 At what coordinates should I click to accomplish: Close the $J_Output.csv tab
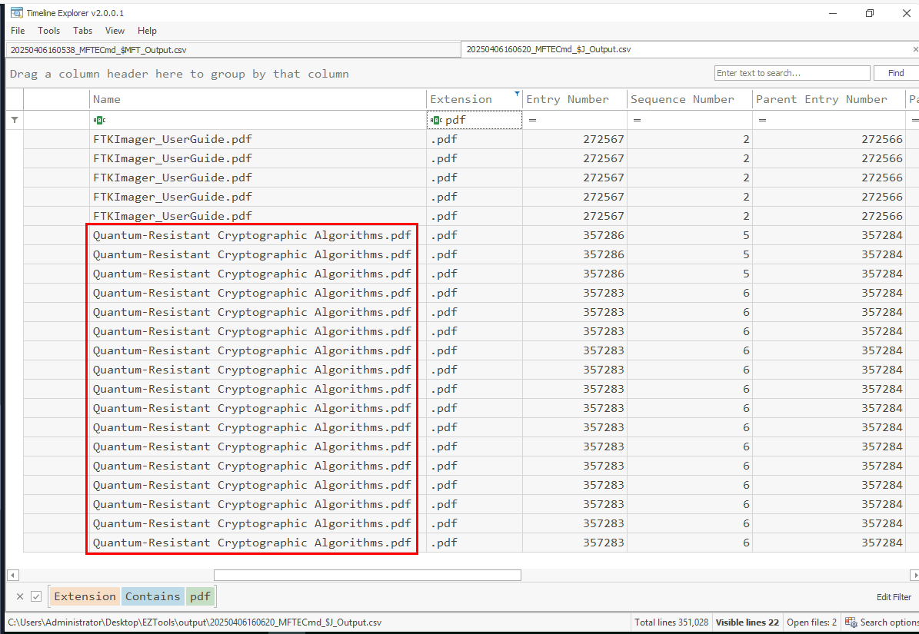[x=914, y=49]
